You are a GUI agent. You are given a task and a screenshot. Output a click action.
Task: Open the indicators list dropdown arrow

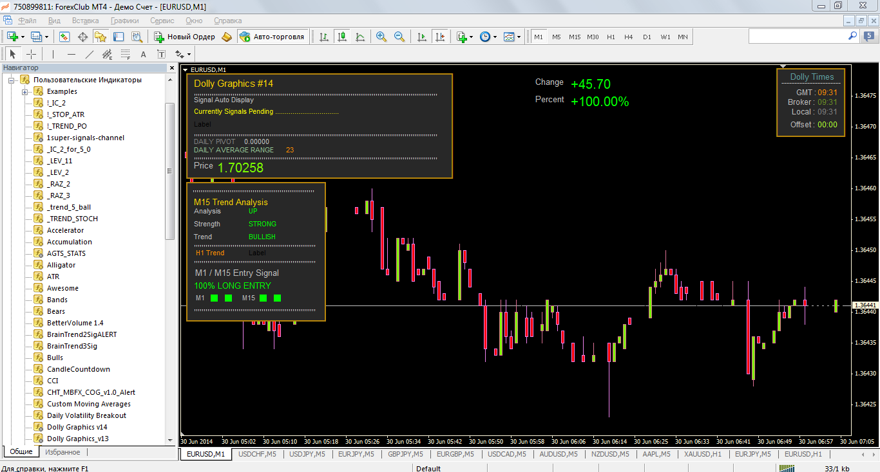pyautogui.click(x=472, y=37)
